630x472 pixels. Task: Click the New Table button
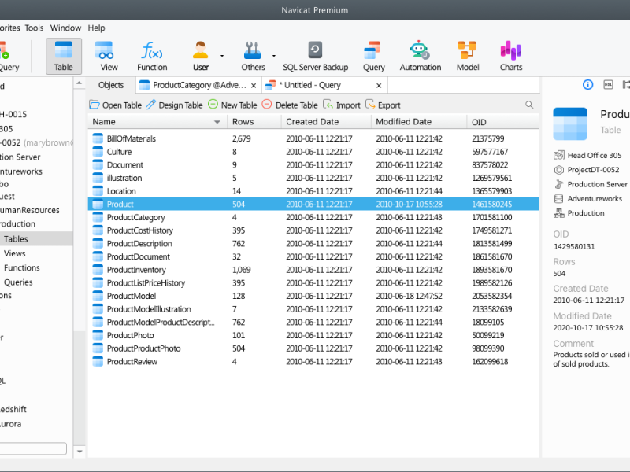[x=232, y=105]
